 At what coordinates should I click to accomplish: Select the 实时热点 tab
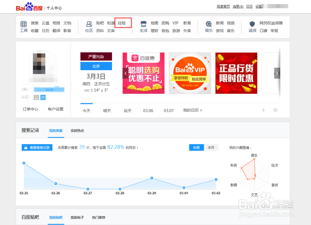77,131
